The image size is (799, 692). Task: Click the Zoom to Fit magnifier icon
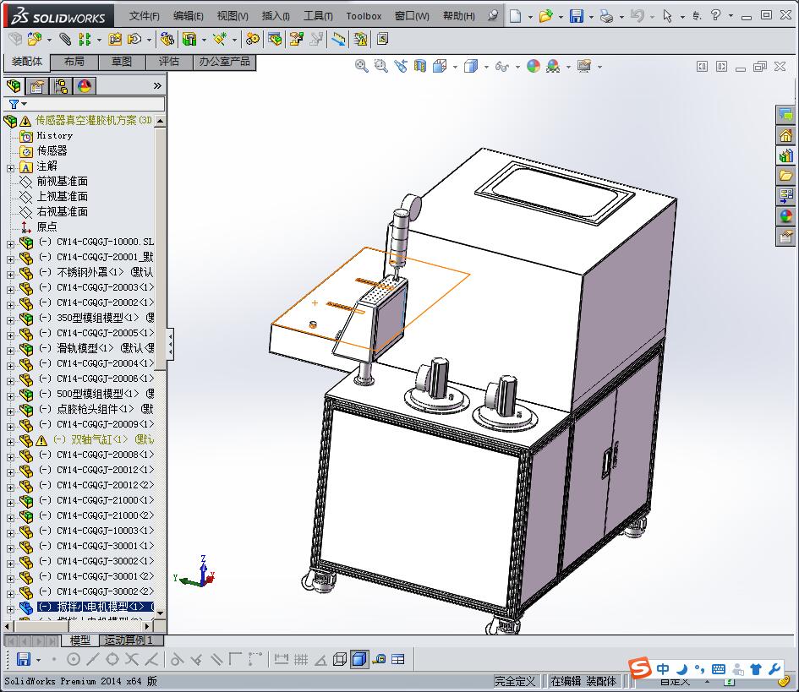point(361,66)
